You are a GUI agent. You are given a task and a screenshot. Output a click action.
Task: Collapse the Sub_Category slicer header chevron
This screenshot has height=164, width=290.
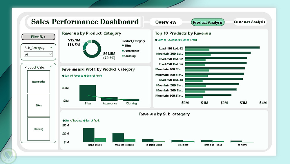click(x=51, y=48)
